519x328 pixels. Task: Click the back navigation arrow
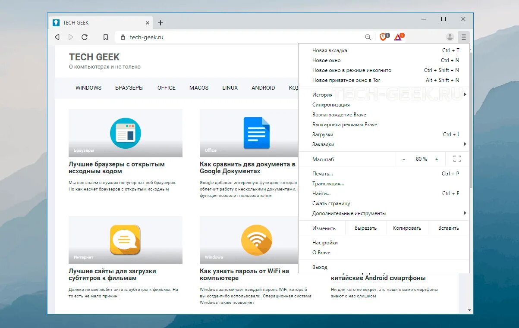pyautogui.click(x=57, y=37)
